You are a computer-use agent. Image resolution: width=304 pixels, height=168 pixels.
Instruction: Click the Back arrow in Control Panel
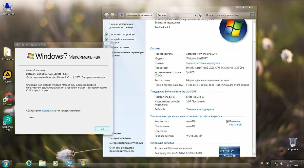pos(106,15)
